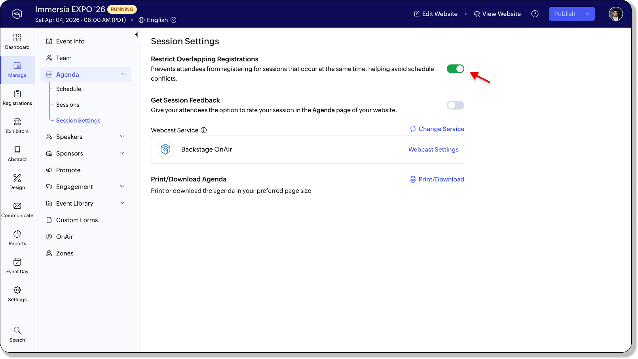Image resolution: width=638 pixels, height=359 pixels.
Task: Expand the Speakers menu section
Action: (122, 137)
